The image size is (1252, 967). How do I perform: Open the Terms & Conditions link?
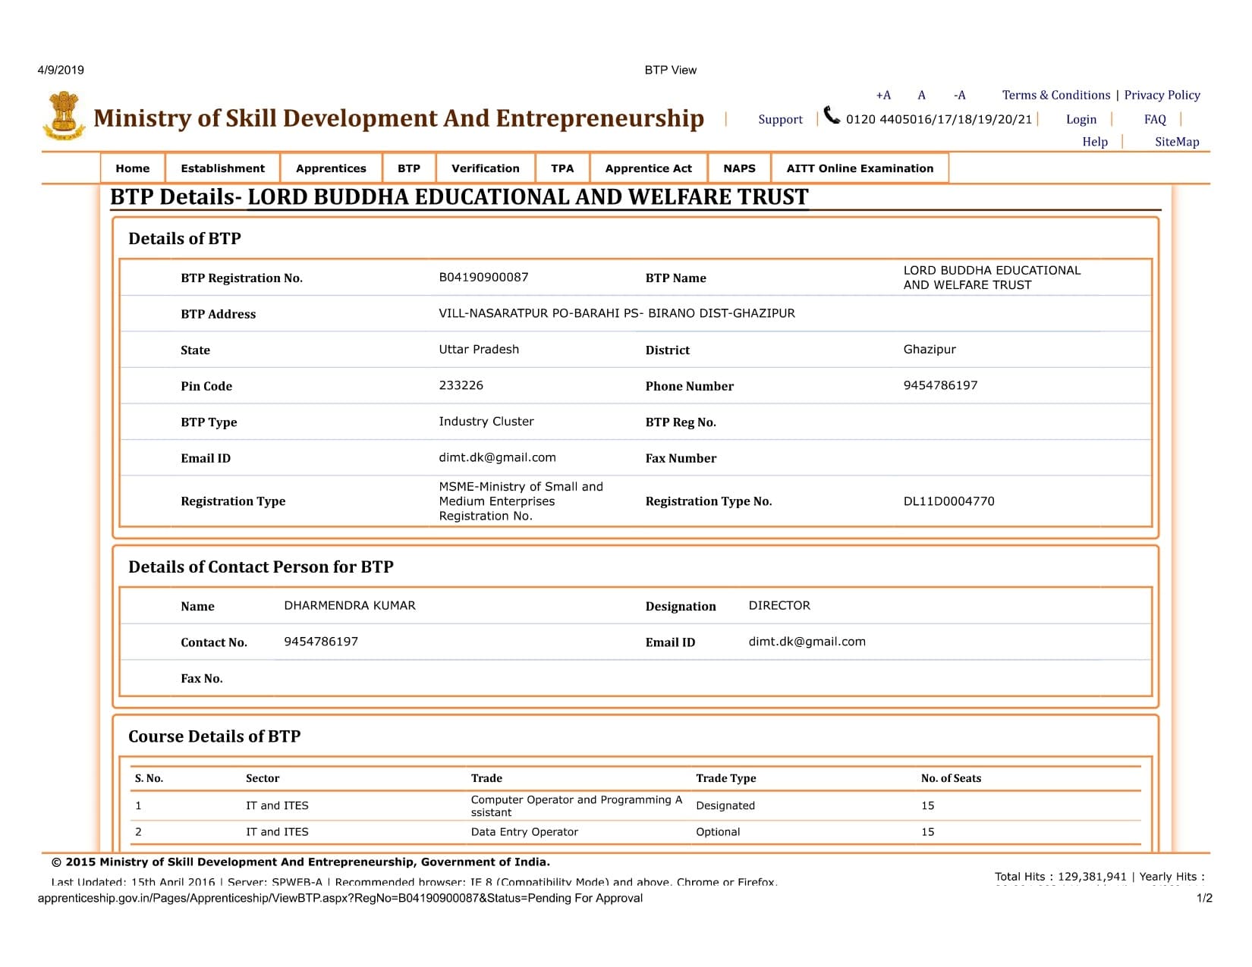(x=1056, y=95)
